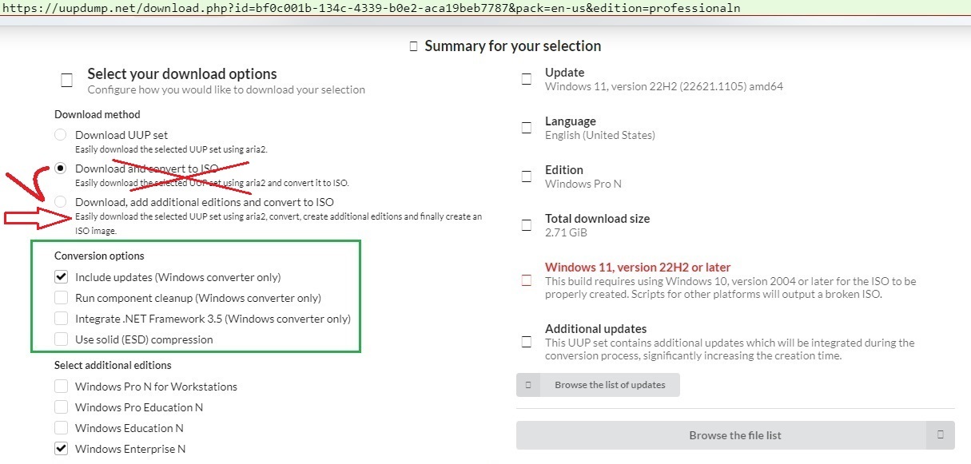
Task: Check Windows Pro Education N edition
Action: pyautogui.click(x=61, y=407)
